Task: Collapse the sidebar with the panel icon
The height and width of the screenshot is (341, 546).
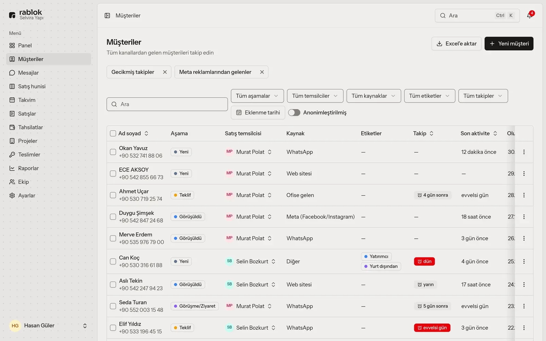Action: pos(107,16)
